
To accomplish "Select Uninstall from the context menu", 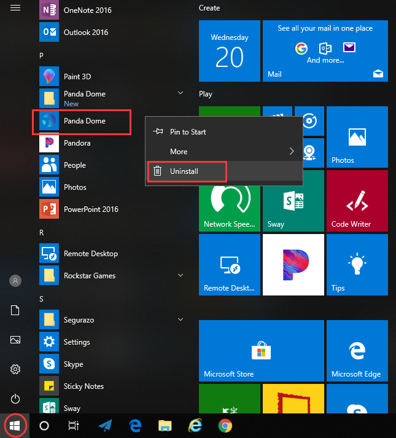I will (x=224, y=171).
